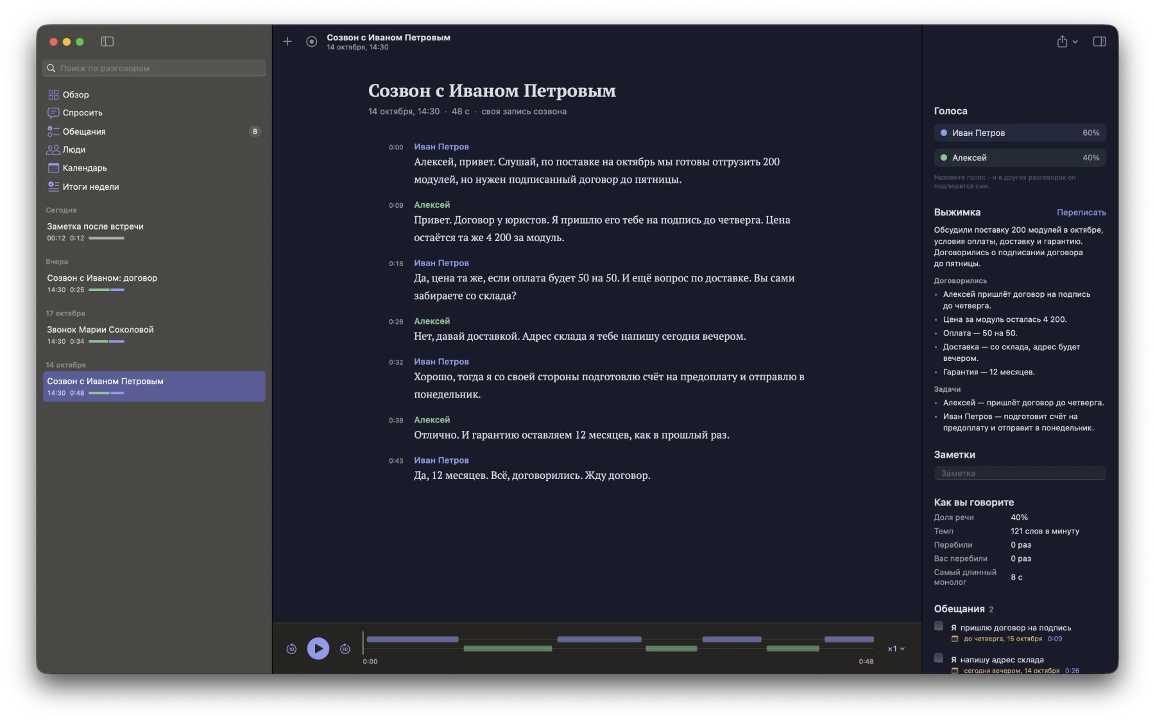Toggle the left sidebar panel icon
This screenshot has height=722, width=1155.
point(107,42)
